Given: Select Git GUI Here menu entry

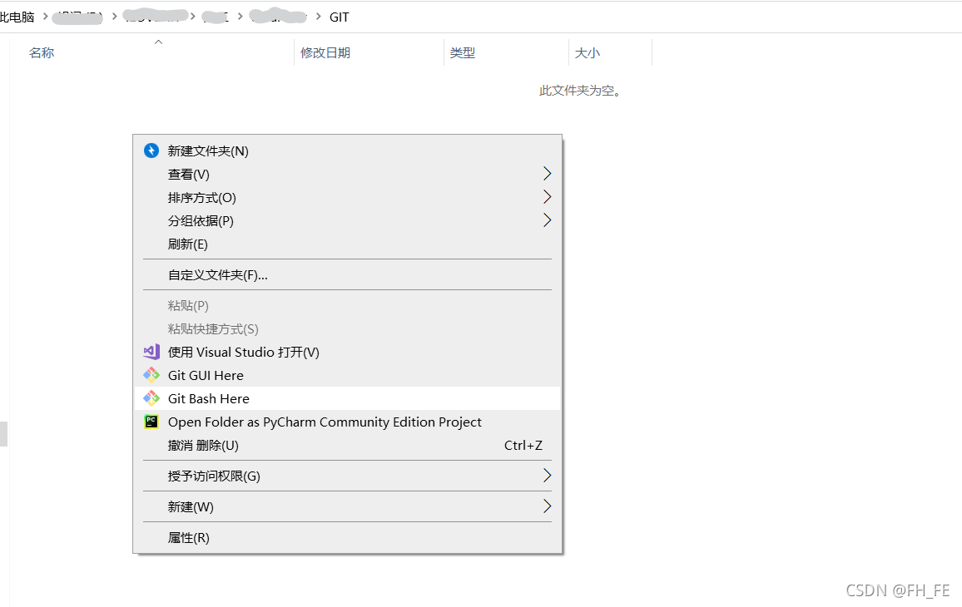Looking at the screenshot, I should click(347, 375).
